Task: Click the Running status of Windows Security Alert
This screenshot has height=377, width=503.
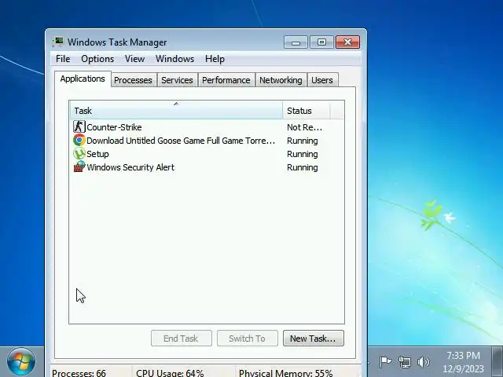Action: pyautogui.click(x=303, y=167)
